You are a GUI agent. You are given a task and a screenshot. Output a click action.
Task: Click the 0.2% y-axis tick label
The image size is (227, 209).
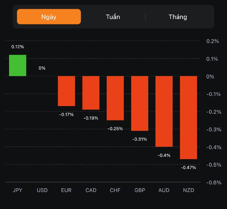click(213, 41)
